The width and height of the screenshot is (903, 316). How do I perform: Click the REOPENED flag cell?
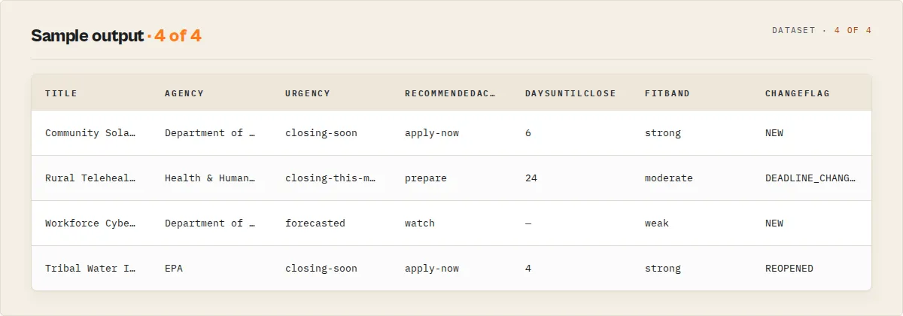click(789, 269)
